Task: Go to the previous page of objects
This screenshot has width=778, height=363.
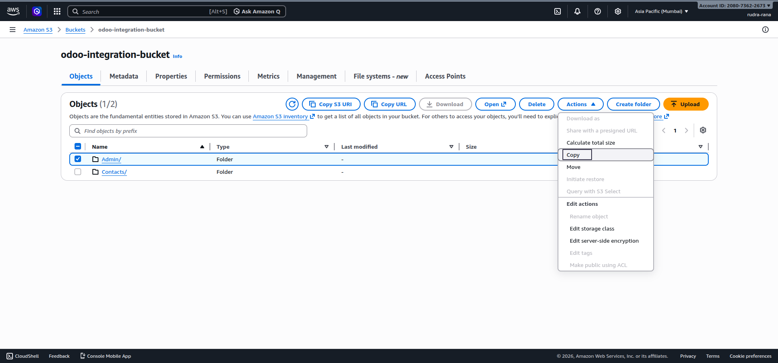Action: [664, 130]
